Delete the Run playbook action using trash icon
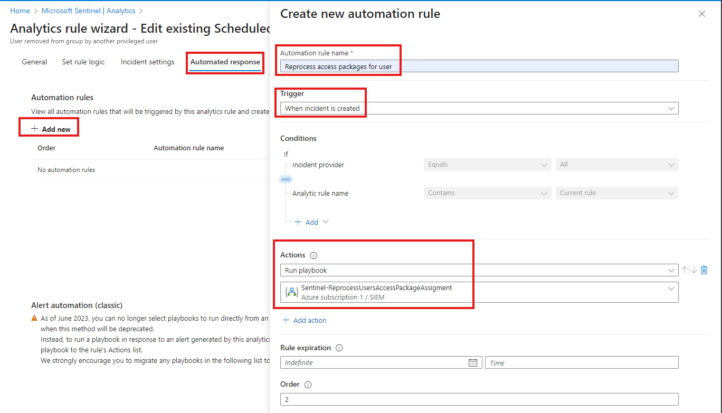Screen dimensions: 722x413 705,270
